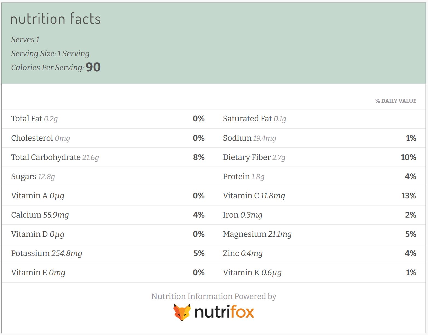Click the Nutrition Information Powered by text

214,296
